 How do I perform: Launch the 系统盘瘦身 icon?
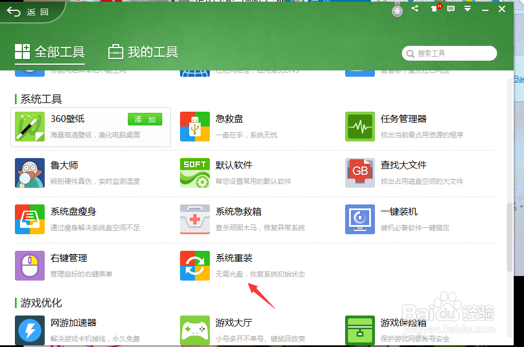(30, 219)
